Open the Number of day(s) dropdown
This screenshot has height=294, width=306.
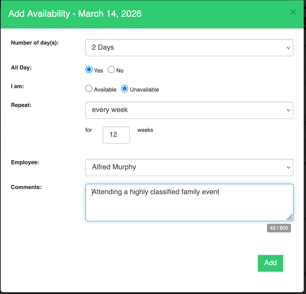tap(189, 48)
